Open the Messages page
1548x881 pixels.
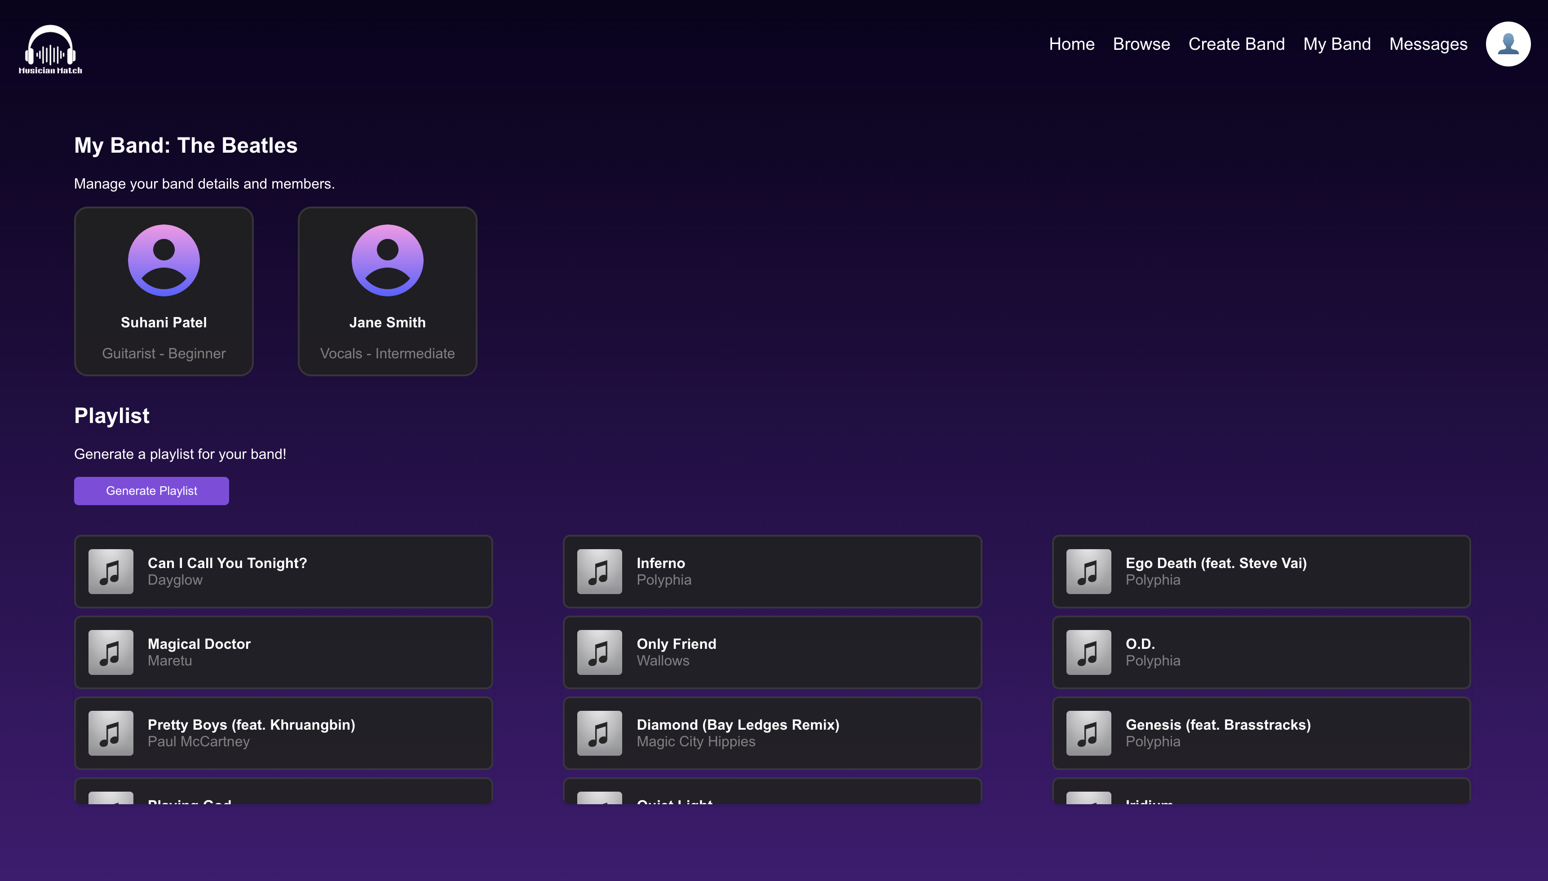tap(1428, 44)
